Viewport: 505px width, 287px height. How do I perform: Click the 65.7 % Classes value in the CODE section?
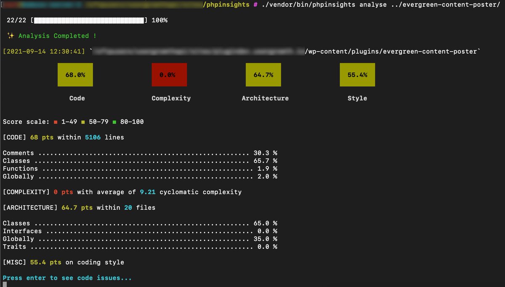coord(265,161)
